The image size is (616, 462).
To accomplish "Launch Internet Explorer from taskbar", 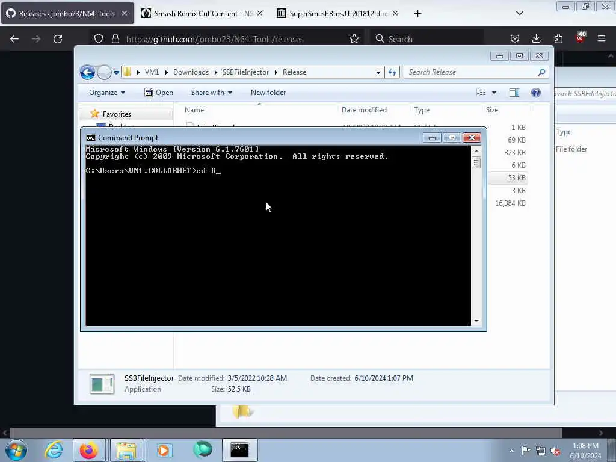I will 54,450.
